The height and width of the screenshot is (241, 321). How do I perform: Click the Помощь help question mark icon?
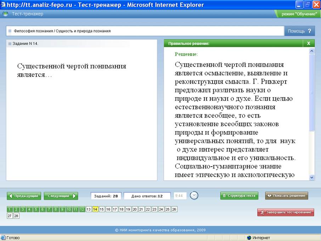coord(309,31)
